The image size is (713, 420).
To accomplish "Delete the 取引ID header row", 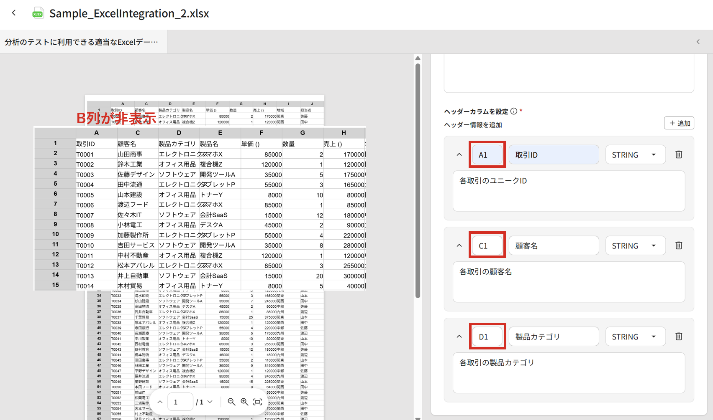I will click(x=678, y=154).
